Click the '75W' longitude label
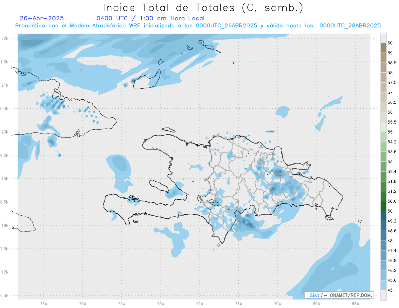 pyautogui.click(x=83, y=303)
